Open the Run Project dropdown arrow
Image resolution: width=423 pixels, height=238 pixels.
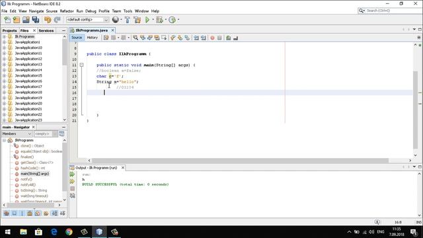tap(153, 19)
